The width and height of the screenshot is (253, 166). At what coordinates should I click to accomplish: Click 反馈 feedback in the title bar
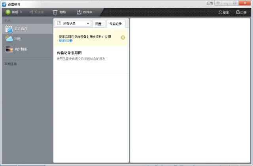pos(210,3)
